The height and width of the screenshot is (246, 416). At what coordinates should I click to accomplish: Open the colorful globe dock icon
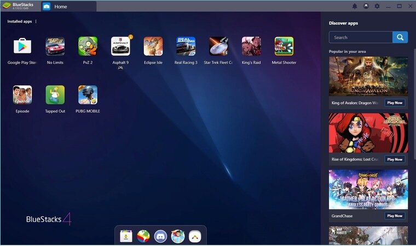[143, 236]
